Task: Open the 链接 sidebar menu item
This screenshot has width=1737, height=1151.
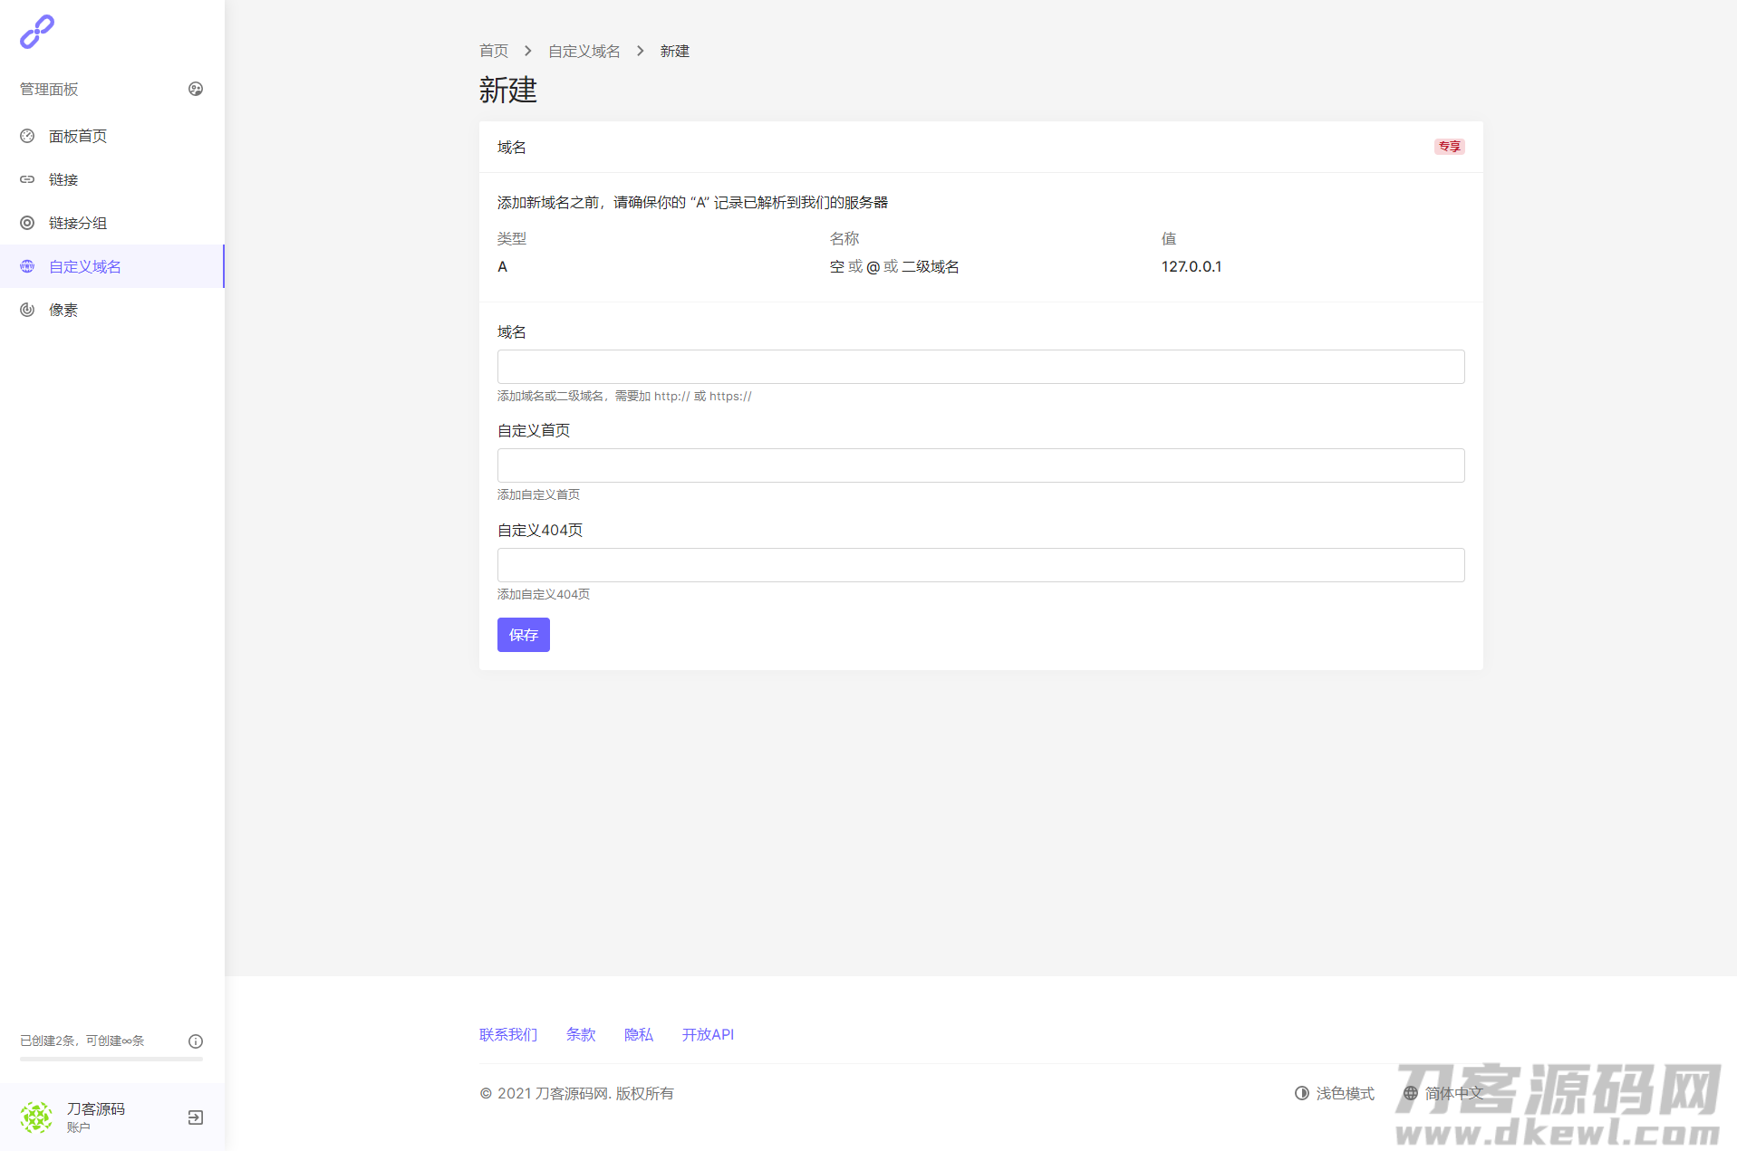Action: [63, 179]
